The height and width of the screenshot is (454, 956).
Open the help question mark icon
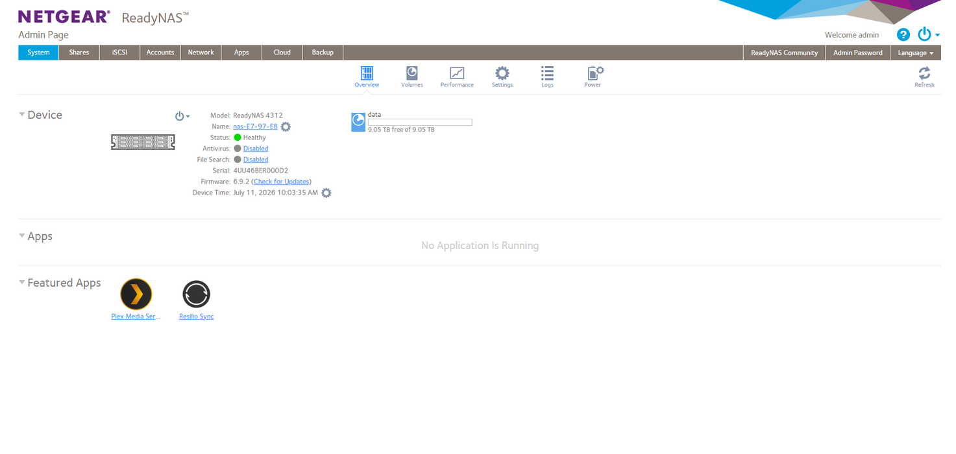(x=903, y=35)
